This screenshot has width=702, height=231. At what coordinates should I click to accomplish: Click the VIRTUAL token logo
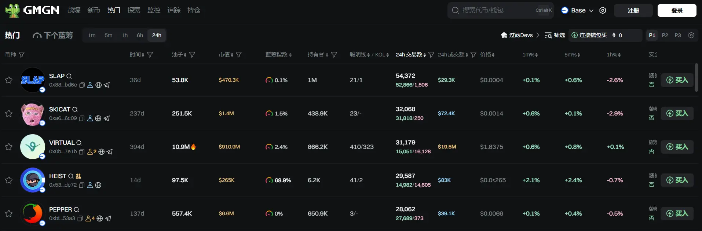coord(33,147)
